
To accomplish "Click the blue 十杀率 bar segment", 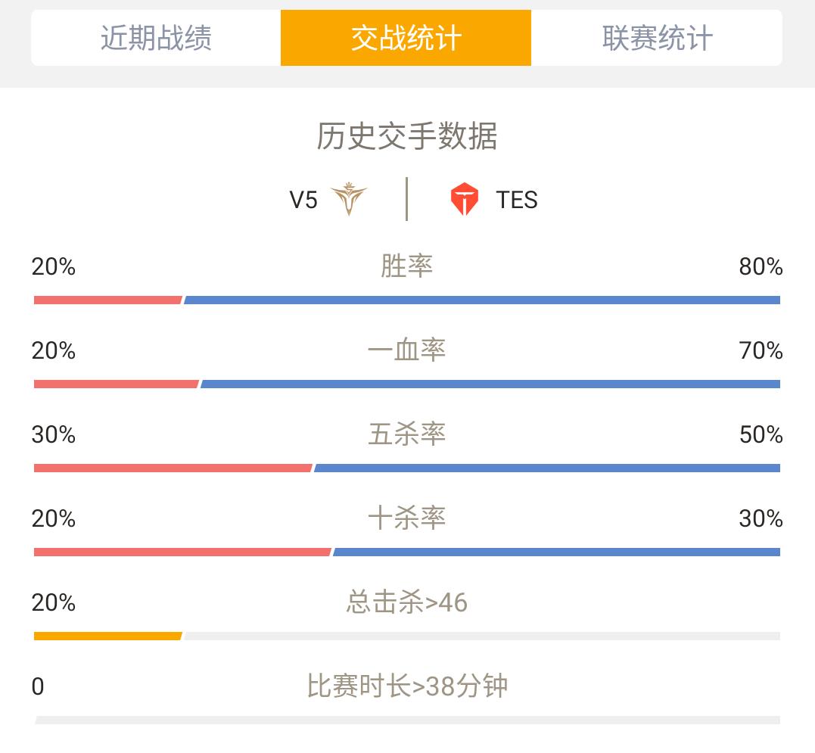I will 557,552.
